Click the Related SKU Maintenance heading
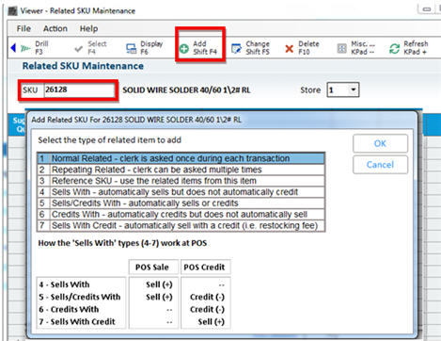441x341 pixels. click(83, 66)
